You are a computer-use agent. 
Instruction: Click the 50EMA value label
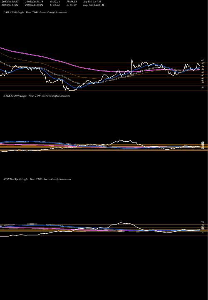pyautogui.click(x=10, y=5)
